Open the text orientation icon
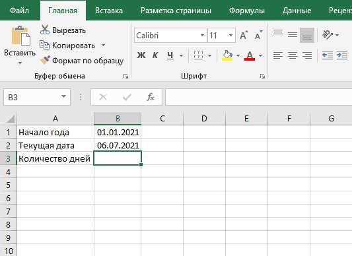This screenshot has height=256, width=352. 328,35
